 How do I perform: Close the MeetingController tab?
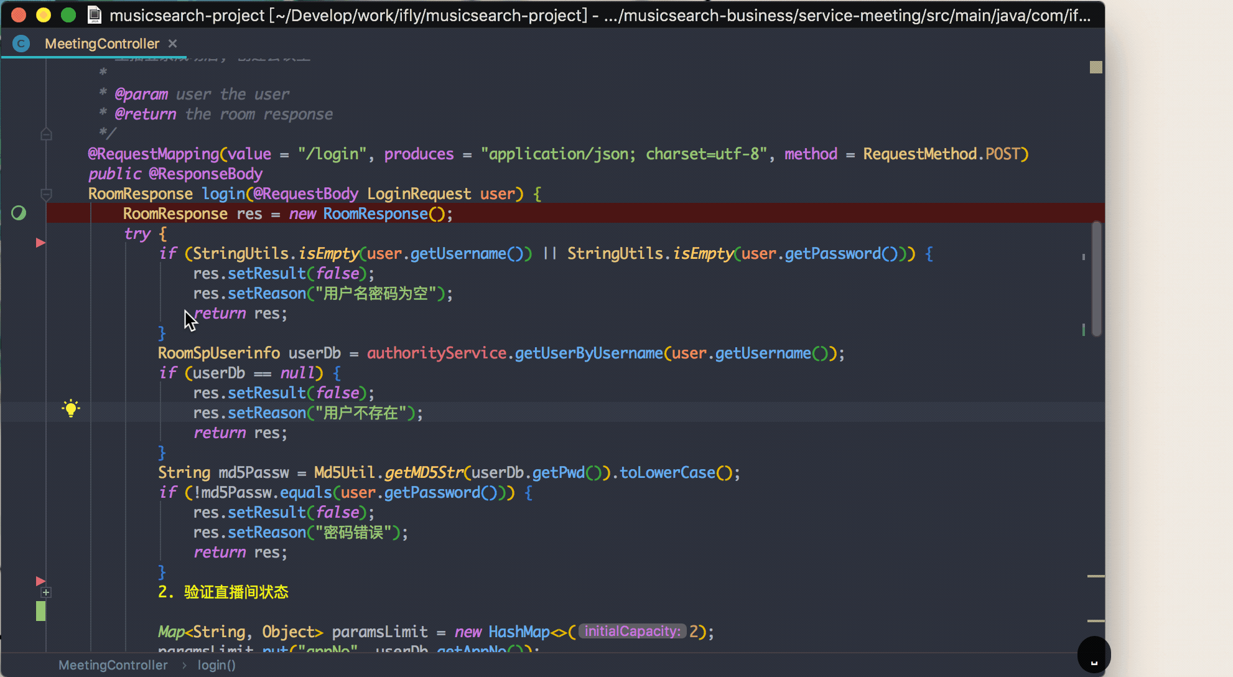pos(173,44)
